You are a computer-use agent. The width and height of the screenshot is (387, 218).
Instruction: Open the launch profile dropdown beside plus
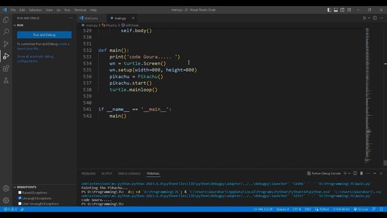[350, 174]
